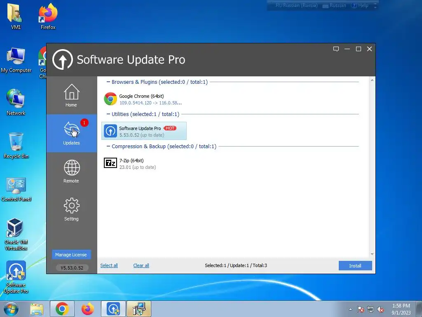Show hidden system tray icons
422x317 pixels.
tap(350, 309)
